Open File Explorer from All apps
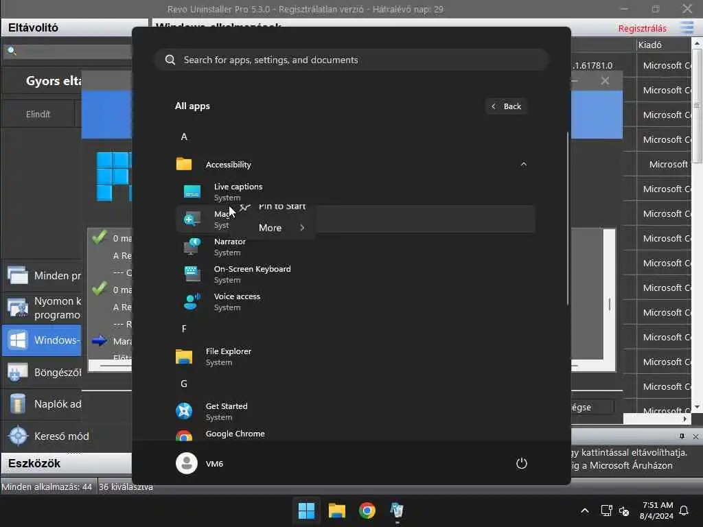The image size is (703, 527). [355, 357]
